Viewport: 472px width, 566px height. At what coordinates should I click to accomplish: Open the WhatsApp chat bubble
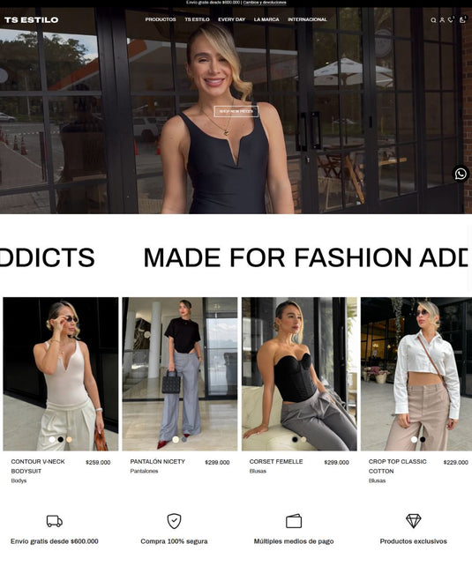461,174
